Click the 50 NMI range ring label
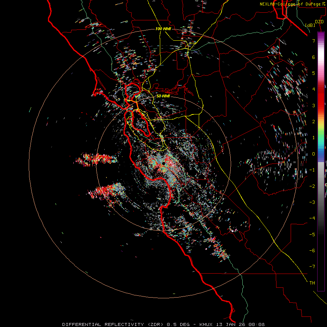The width and height of the screenshot is (327, 327). pos(163,96)
